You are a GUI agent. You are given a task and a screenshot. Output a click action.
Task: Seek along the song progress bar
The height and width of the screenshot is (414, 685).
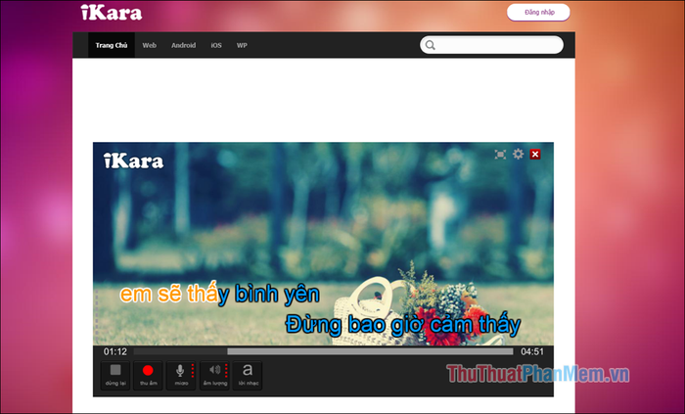coord(323,351)
